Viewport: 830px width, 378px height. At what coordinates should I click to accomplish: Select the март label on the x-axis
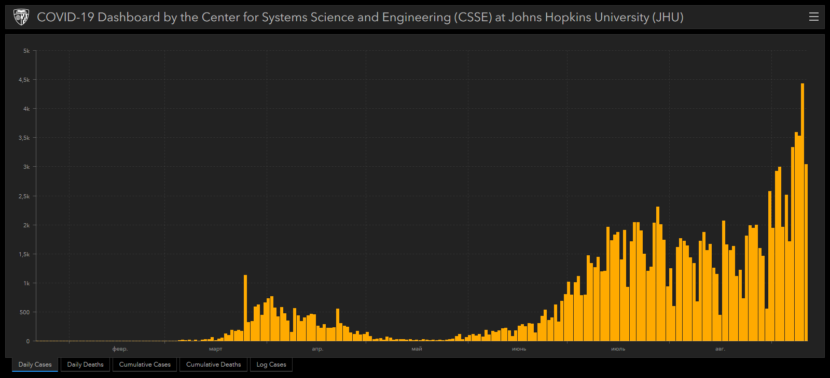(x=216, y=349)
